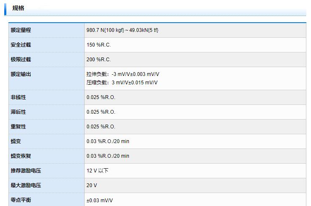Select the 推荐激励电压 row label
The image size is (311, 206).
coord(26,171)
